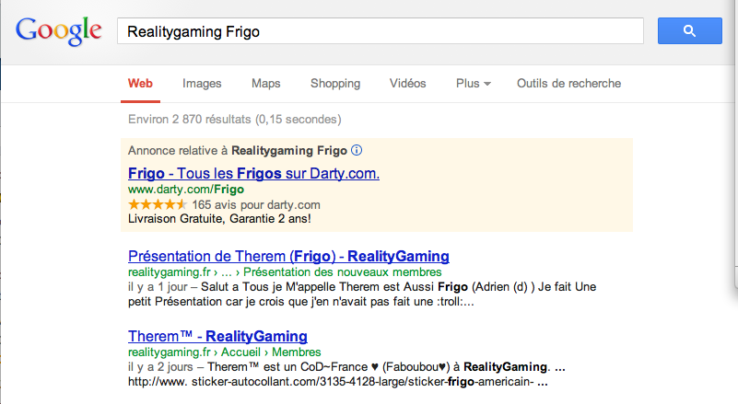Show ad info via the circled i icon

[x=357, y=151]
